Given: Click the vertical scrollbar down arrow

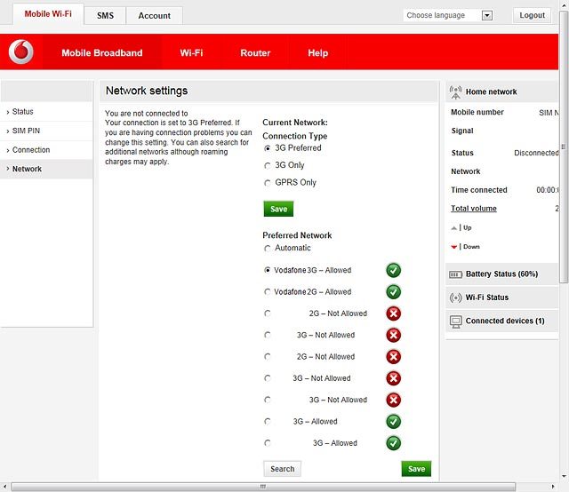Looking at the screenshot, I should tap(564, 476).
